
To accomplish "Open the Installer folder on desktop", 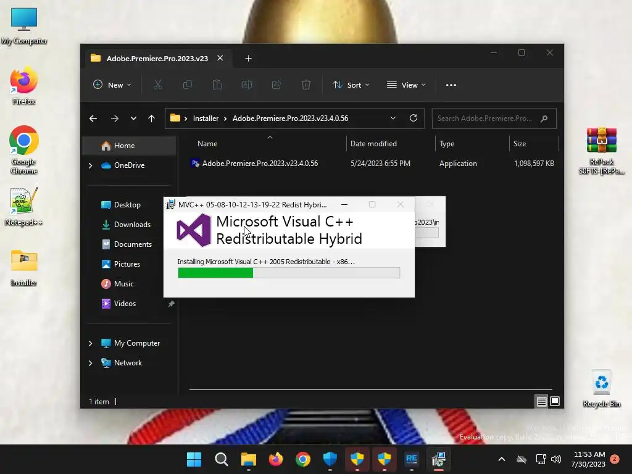I will point(24,268).
